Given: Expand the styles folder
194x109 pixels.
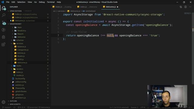Looking at the screenshot, I should pyautogui.click(x=18, y=66).
